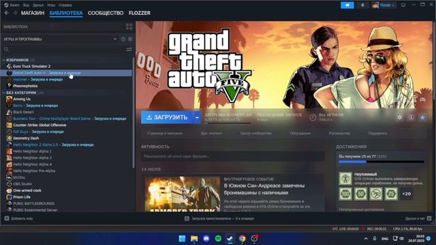Open File Explorer from taskbar
The image size is (436, 245).
[x=194, y=239]
